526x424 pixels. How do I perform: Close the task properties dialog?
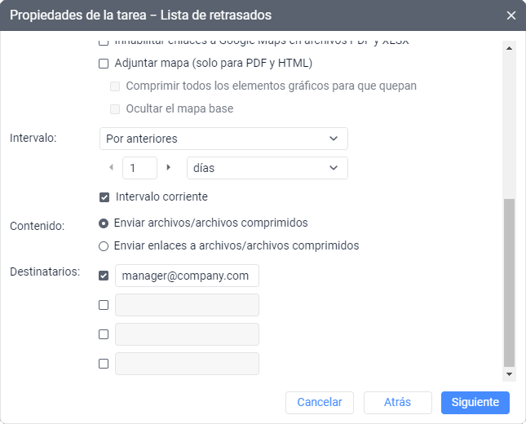coord(511,15)
